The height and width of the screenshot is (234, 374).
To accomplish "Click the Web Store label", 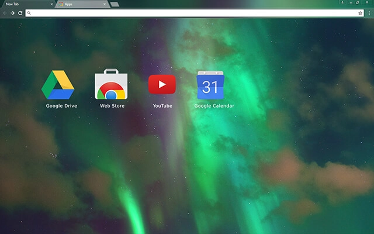I will pyautogui.click(x=112, y=106).
